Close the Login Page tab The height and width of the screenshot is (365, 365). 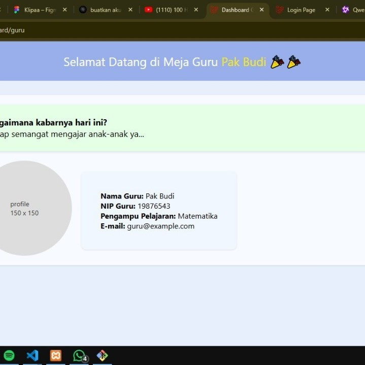(327, 10)
